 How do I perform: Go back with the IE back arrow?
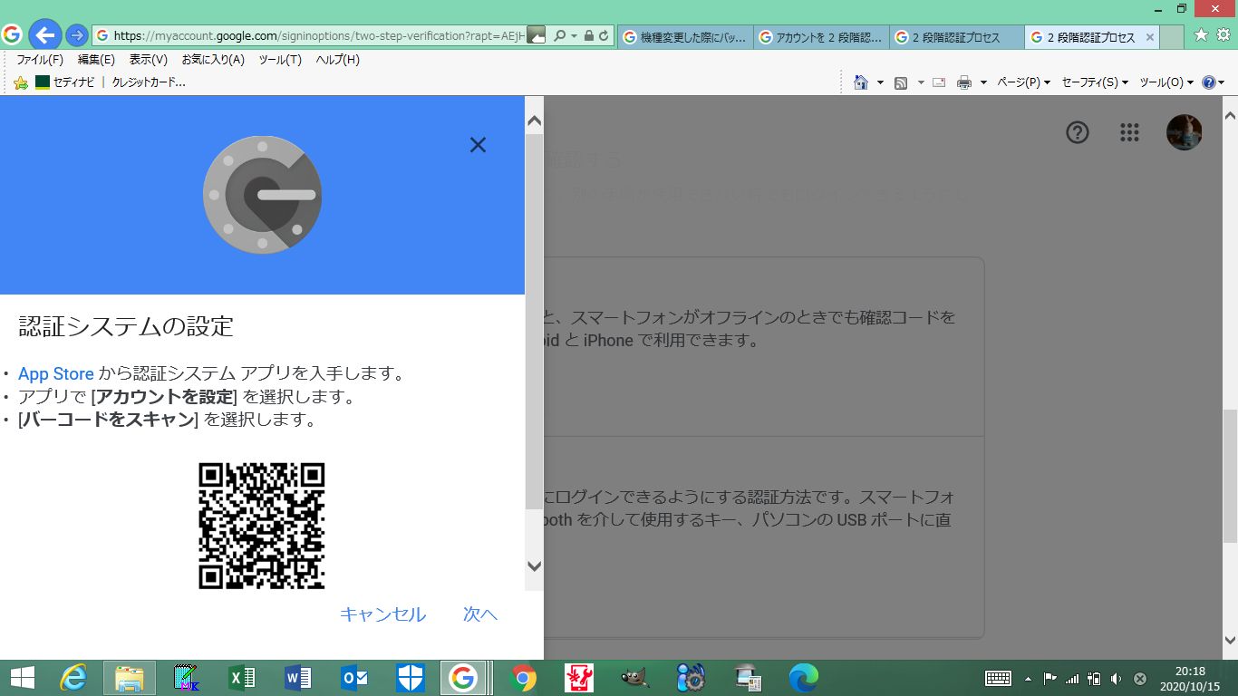(44, 35)
